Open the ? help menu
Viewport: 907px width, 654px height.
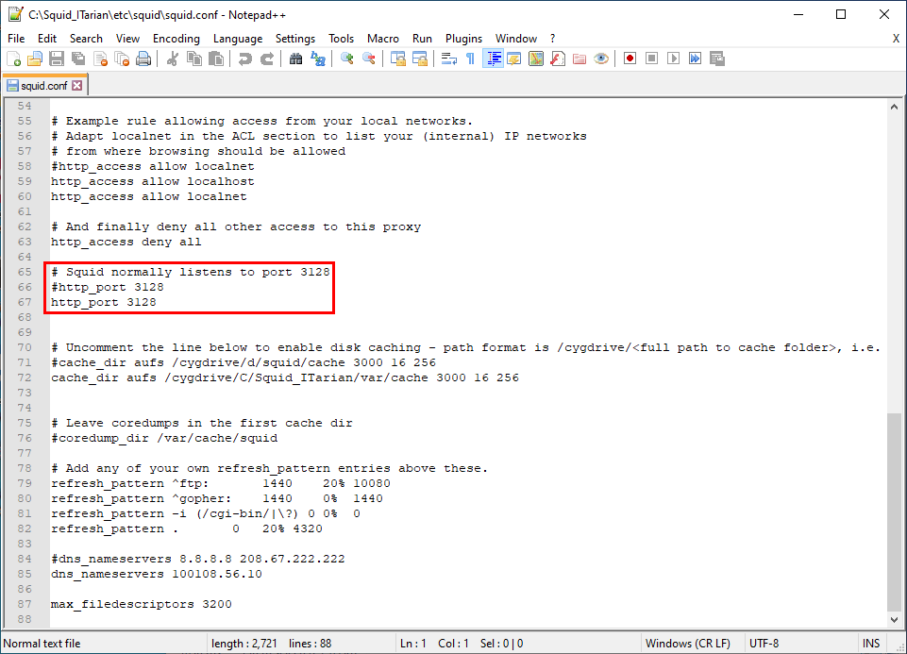click(x=552, y=38)
